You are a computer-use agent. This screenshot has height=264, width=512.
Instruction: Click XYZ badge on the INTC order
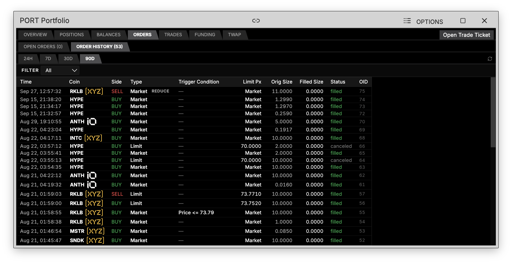click(93, 138)
